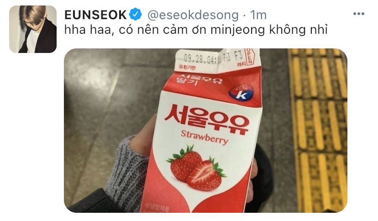
Task: Click the 1m tweet timestamp
Action: [258, 15]
